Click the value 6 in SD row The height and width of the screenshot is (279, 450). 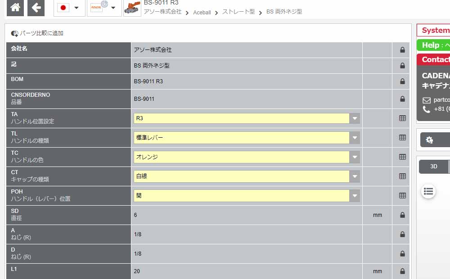click(135, 215)
